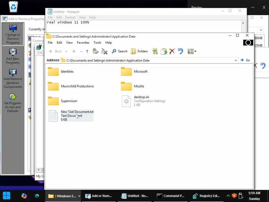
Task: Open the Forward history dropdown arrow
Action: (81, 51)
